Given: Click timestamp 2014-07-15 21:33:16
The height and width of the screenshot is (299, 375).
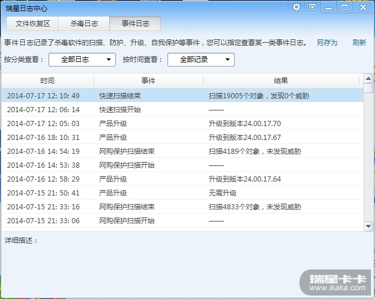Looking at the screenshot, I should point(43,207).
